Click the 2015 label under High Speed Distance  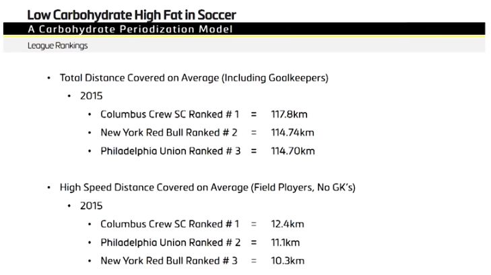(x=91, y=205)
